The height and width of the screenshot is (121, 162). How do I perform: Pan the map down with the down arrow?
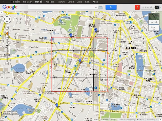click(7, 22)
